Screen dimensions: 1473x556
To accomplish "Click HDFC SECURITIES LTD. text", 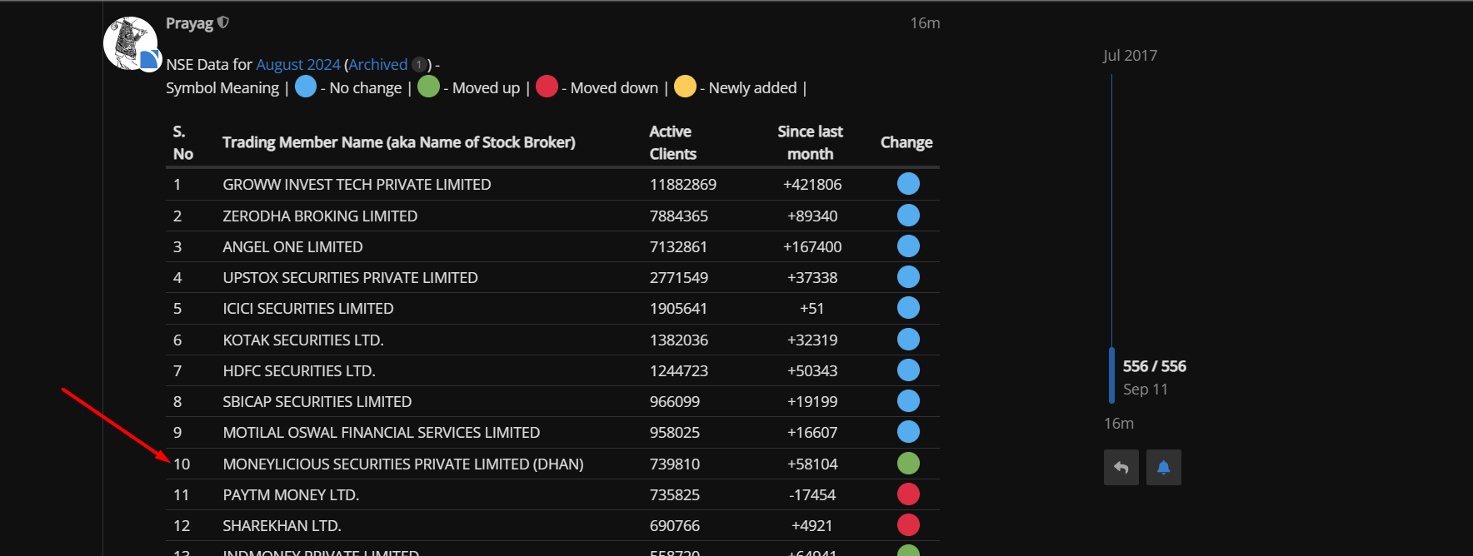I will (x=299, y=371).
